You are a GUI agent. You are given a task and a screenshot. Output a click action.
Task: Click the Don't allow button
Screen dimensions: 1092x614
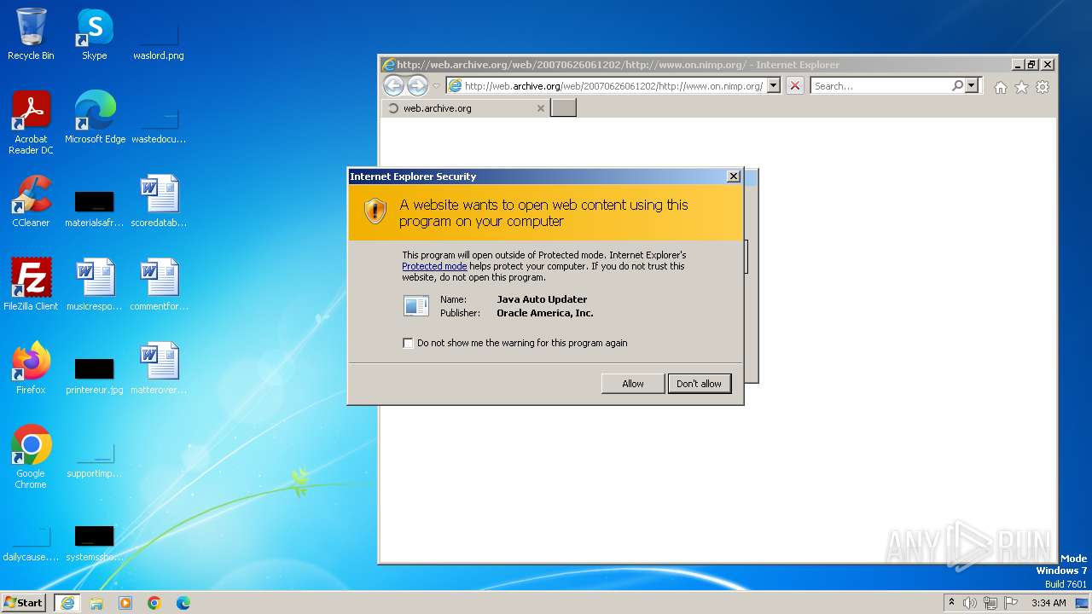[x=699, y=384]
